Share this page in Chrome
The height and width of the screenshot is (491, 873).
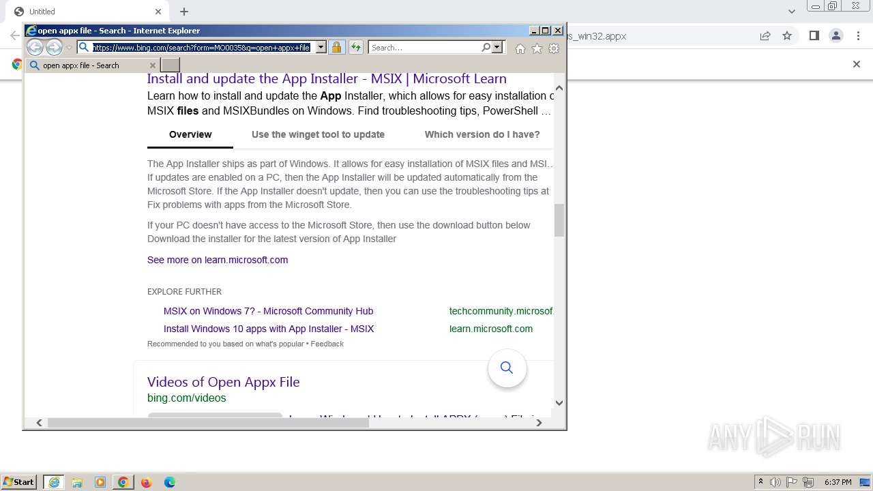point(765,36)
